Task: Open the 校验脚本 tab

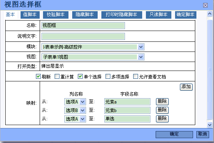Action: point(56,15)
